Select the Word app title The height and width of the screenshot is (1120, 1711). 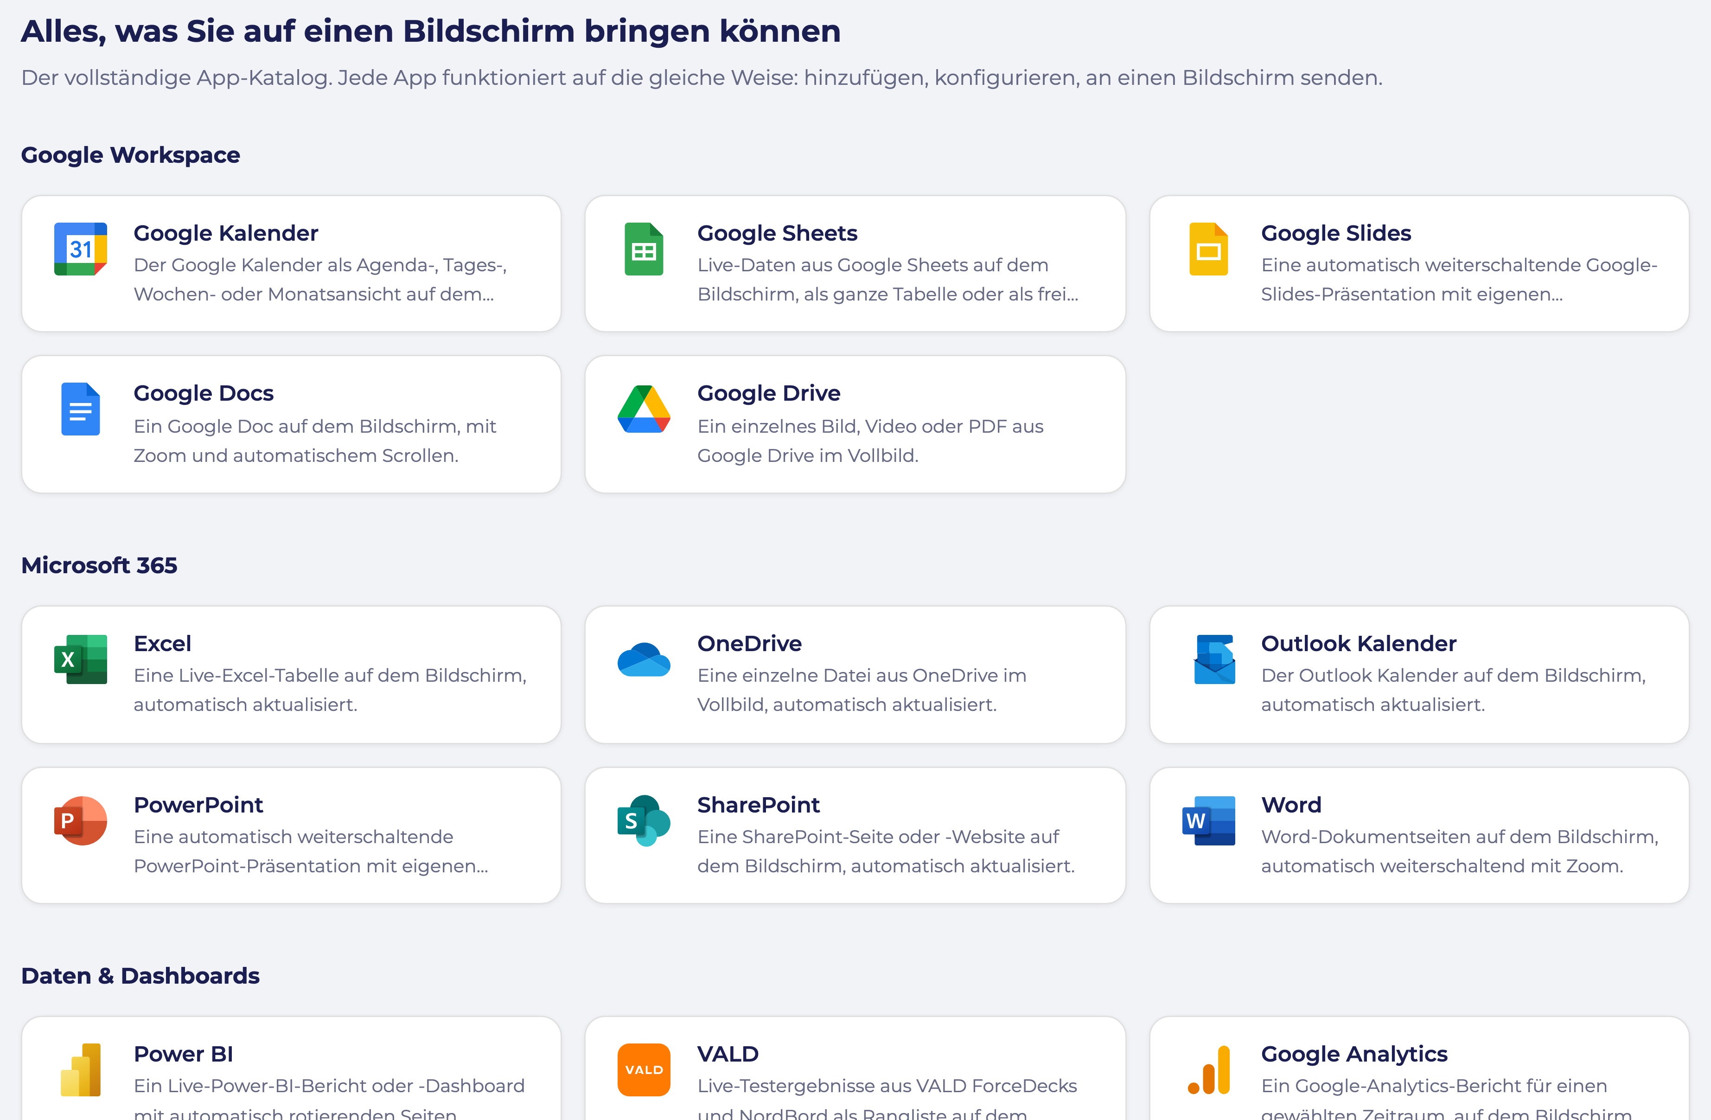click(x=1291, y=805)
